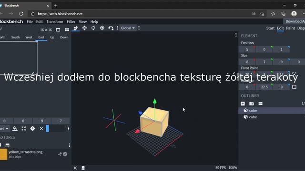Open the Global transform space dropdown
The image size is (305, 171).
point(128,28)
